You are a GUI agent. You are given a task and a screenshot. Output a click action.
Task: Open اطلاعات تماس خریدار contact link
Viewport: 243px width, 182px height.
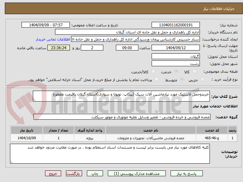[x=53, y=39]
